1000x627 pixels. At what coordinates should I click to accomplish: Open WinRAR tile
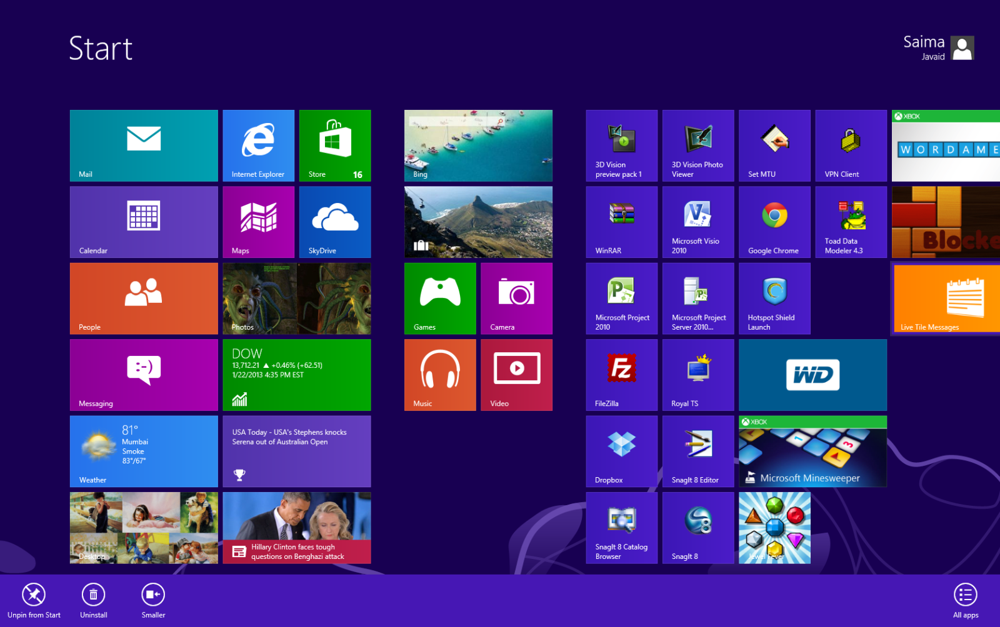[x=622, y=222]
